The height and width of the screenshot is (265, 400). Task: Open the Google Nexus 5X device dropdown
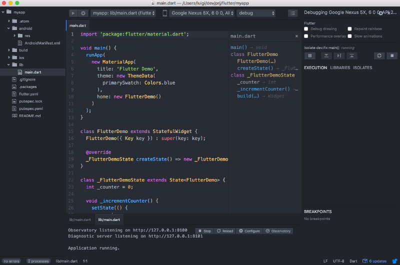pos(202,13)
